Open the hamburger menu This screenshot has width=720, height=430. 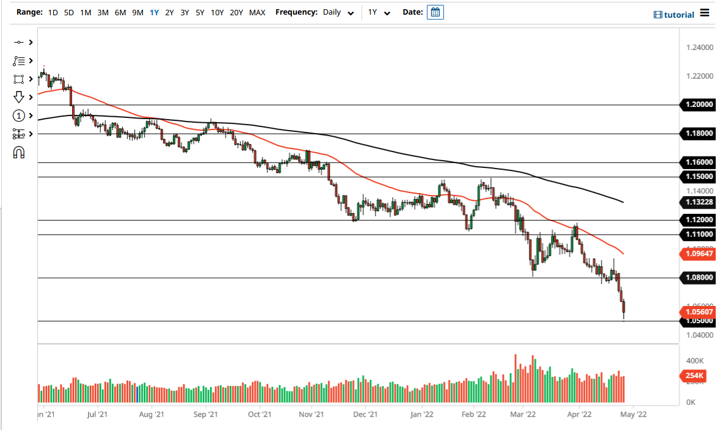[705, 13]
